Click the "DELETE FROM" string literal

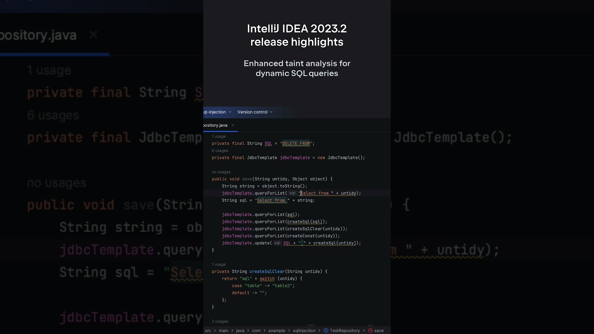[296, 143]
